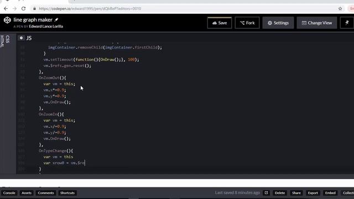
Task: Click the CodePen logo icon
Action: (7, 20)
